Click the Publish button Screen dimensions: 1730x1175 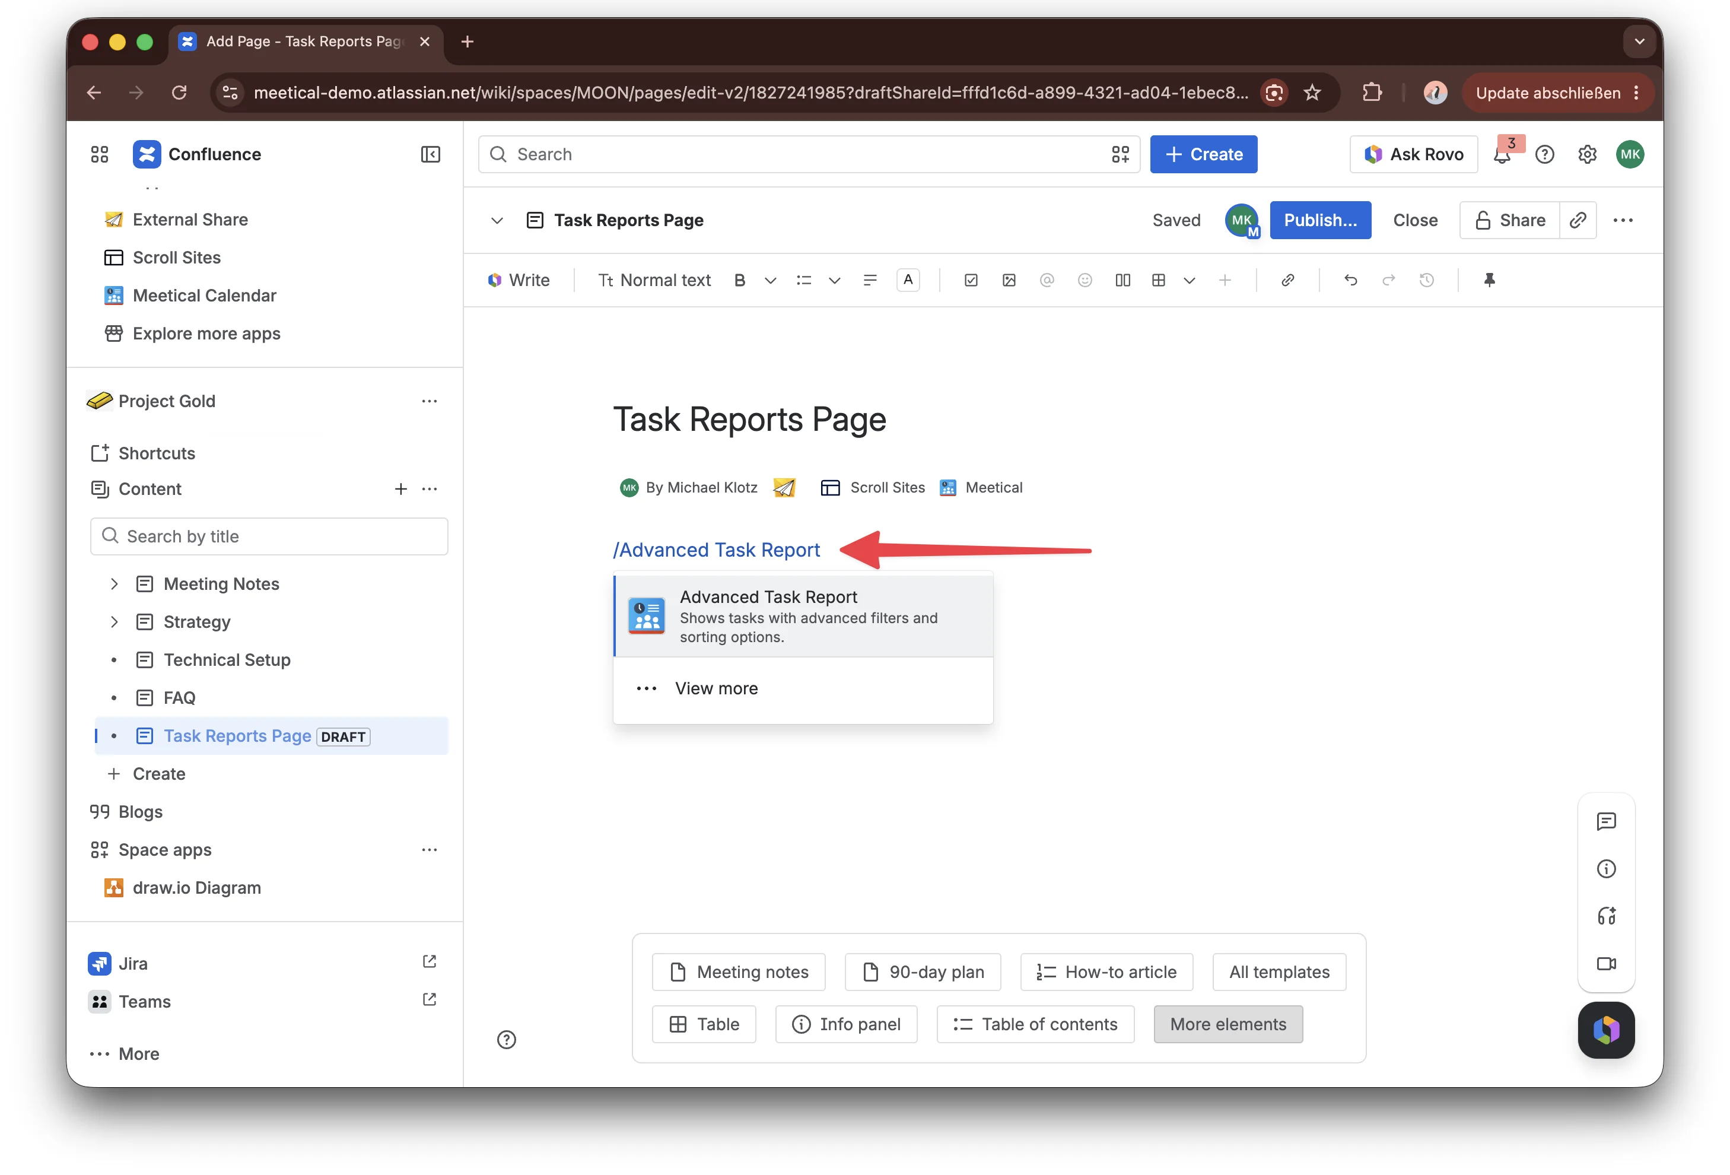pyautogui.click(x=1320, y=220)
